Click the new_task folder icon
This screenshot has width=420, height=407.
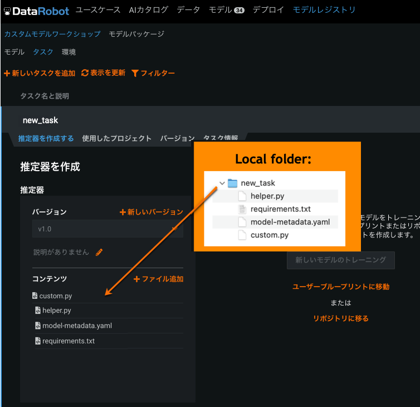(233, 183)
